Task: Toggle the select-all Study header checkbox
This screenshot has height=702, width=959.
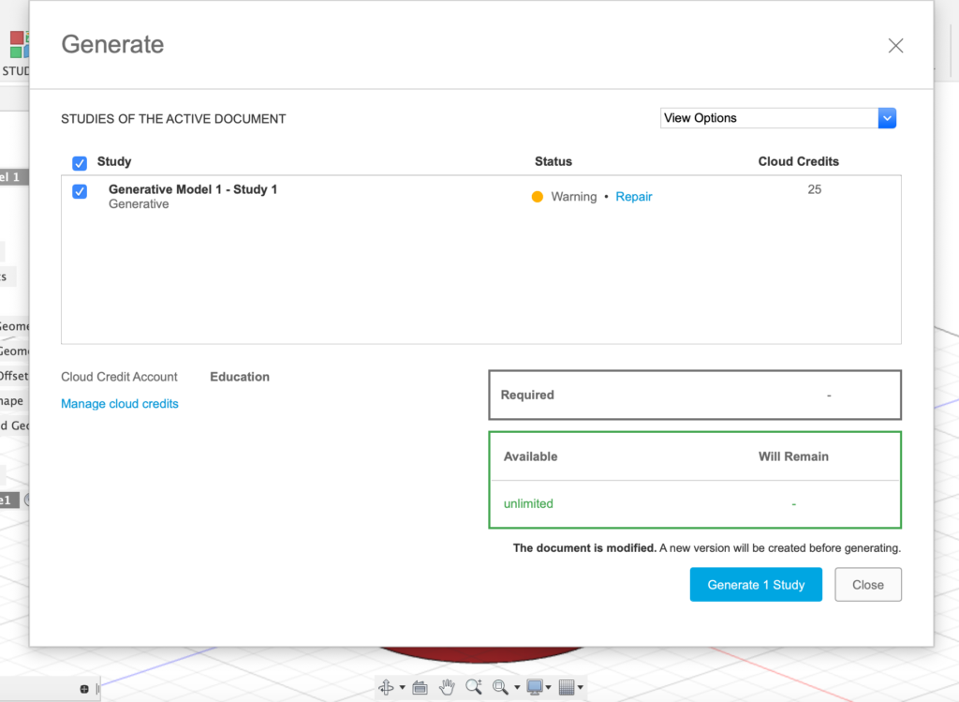Action: [x=80, y=162]
